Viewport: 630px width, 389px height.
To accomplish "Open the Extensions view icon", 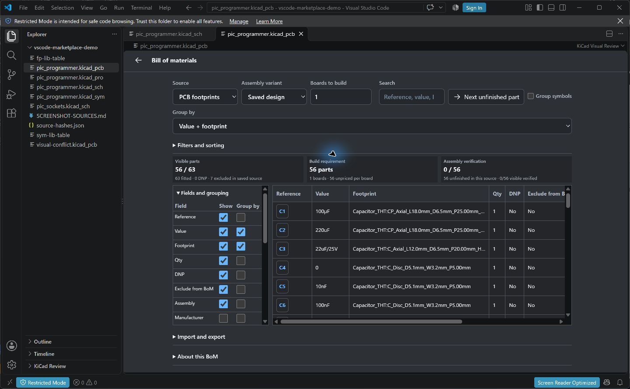I will click(12, 113).
